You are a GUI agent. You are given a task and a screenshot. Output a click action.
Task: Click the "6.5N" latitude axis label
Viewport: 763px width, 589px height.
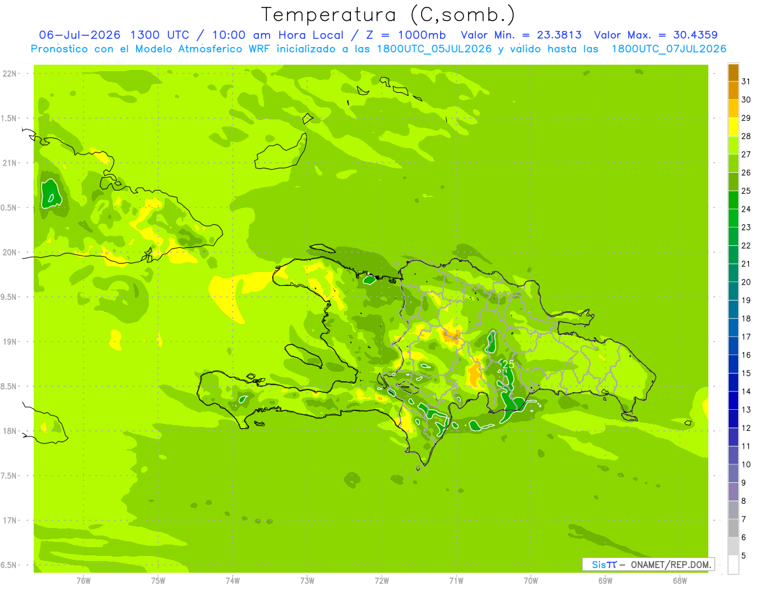pyautogui.click(x=10, y=565)
